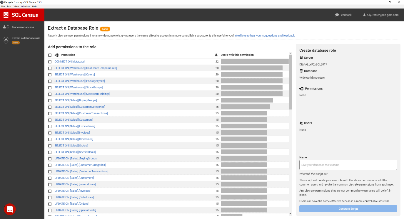The width and height of the screenshot is (404, 219).
Task: Click the Users section icon
Action: click(x=301, y=123)
